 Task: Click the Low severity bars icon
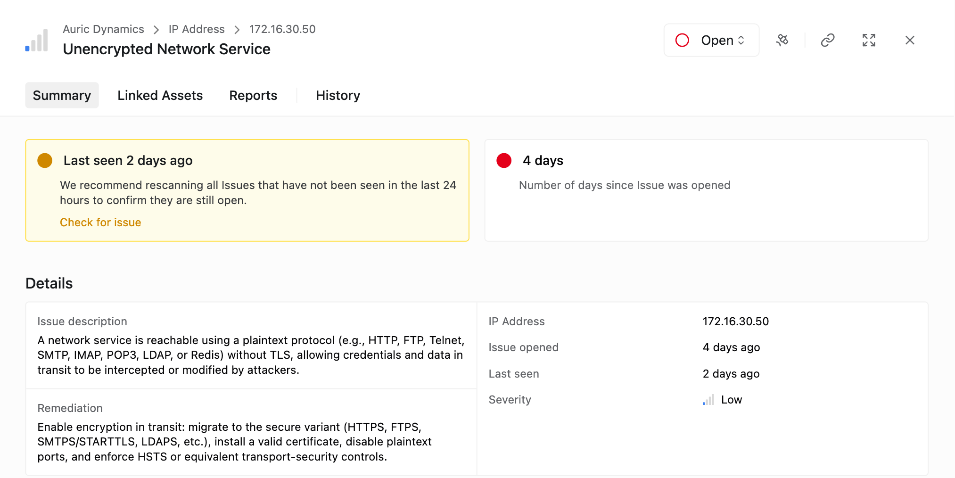pos(708,400)
